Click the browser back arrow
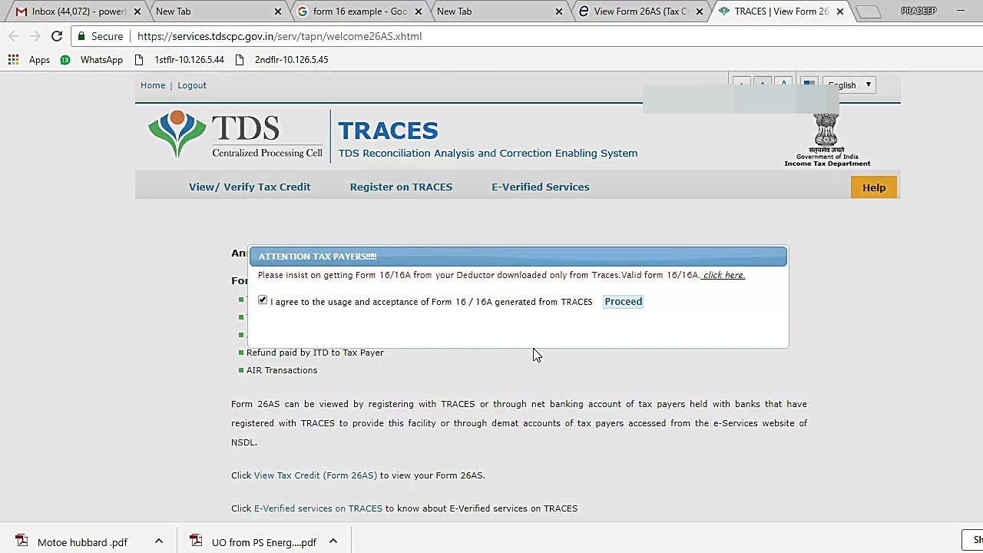 [13, 36]
